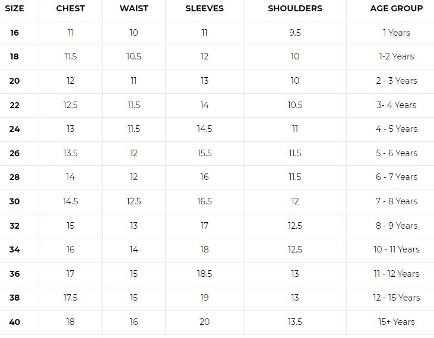Click the CHEST column header
This screenshot has width=434, height=338.
coord(70,8)
